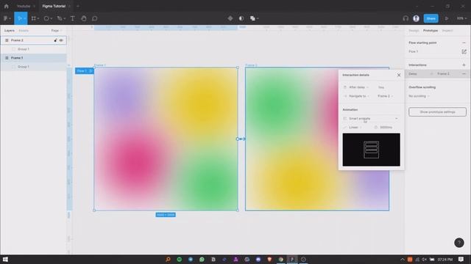
Task: Select Group 1 under Frame 2
Action: point(23,49)
